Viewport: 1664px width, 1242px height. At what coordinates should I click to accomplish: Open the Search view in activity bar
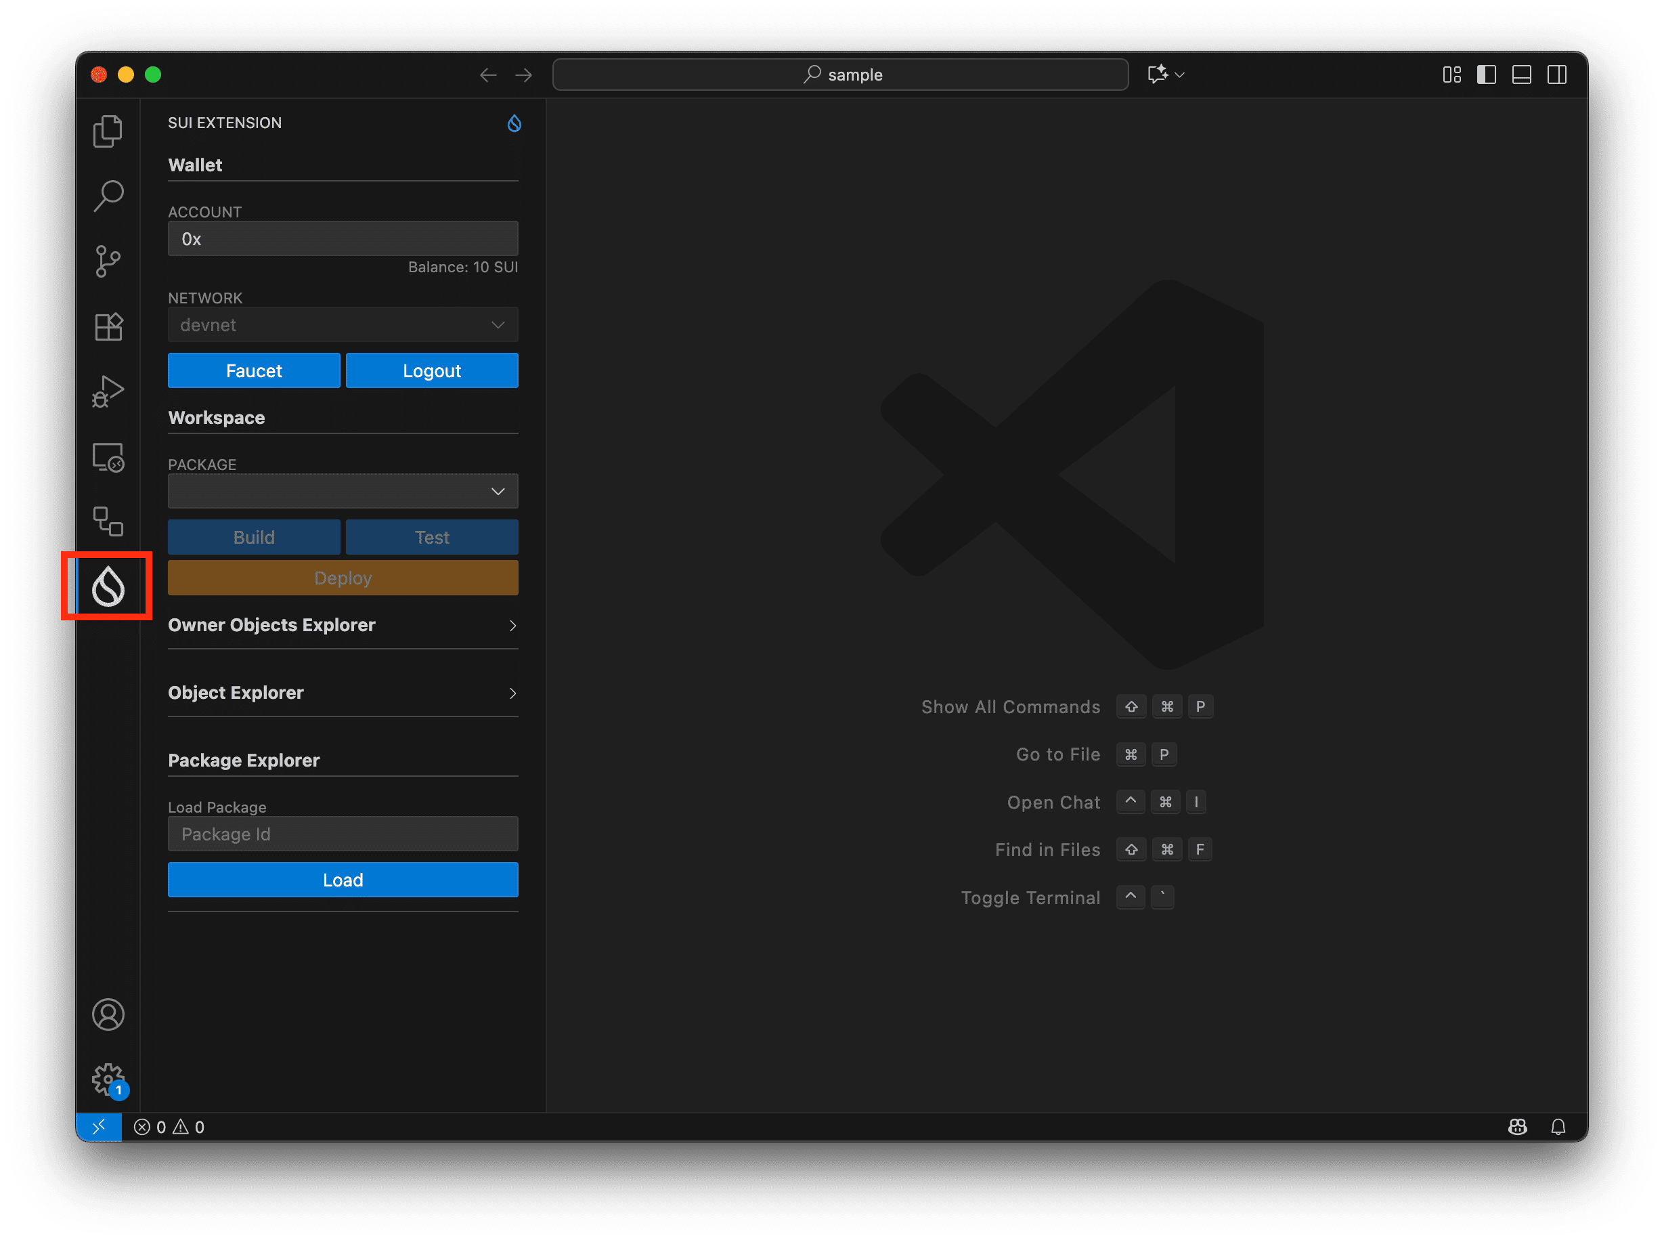pos(108,196)
